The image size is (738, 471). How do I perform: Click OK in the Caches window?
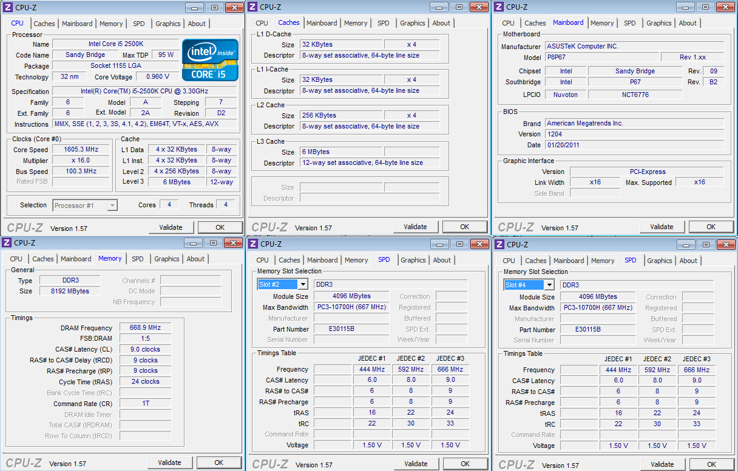[464, 227]
